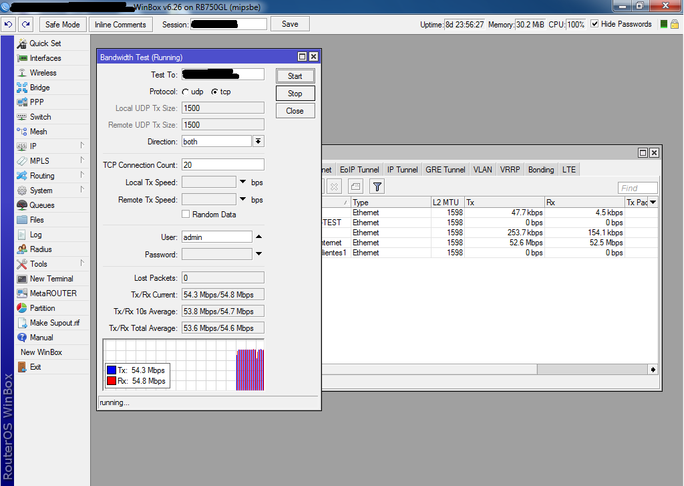The image size is (684, 486).
Task: Expand the System submenu
Action: 82,190
